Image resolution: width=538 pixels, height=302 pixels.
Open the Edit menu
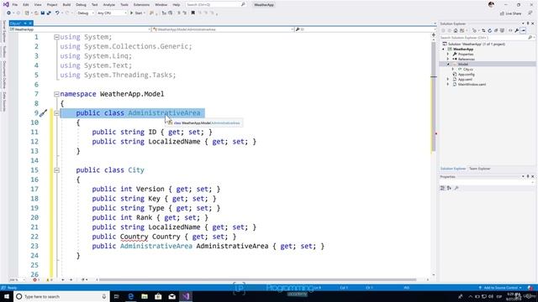coord(26,5)
